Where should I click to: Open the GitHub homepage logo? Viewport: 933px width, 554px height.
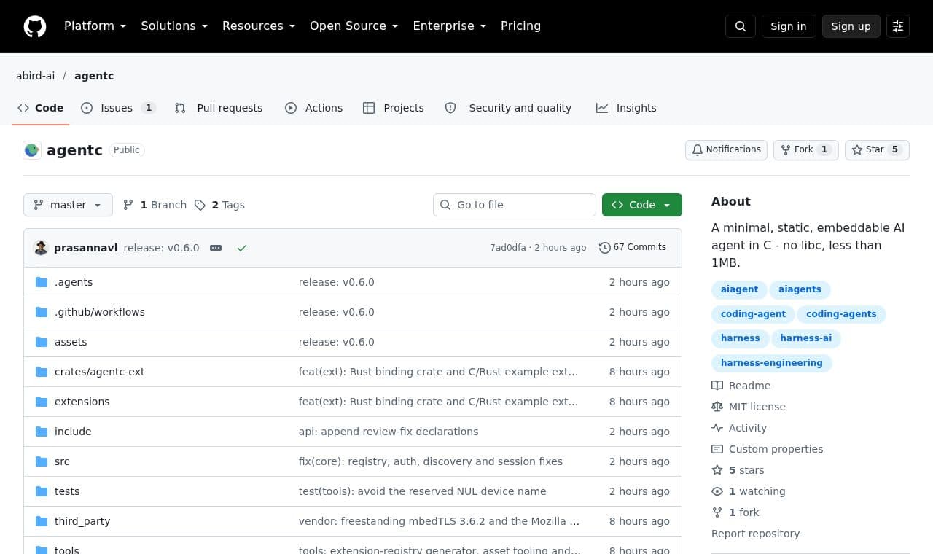[x=35, y=26]
